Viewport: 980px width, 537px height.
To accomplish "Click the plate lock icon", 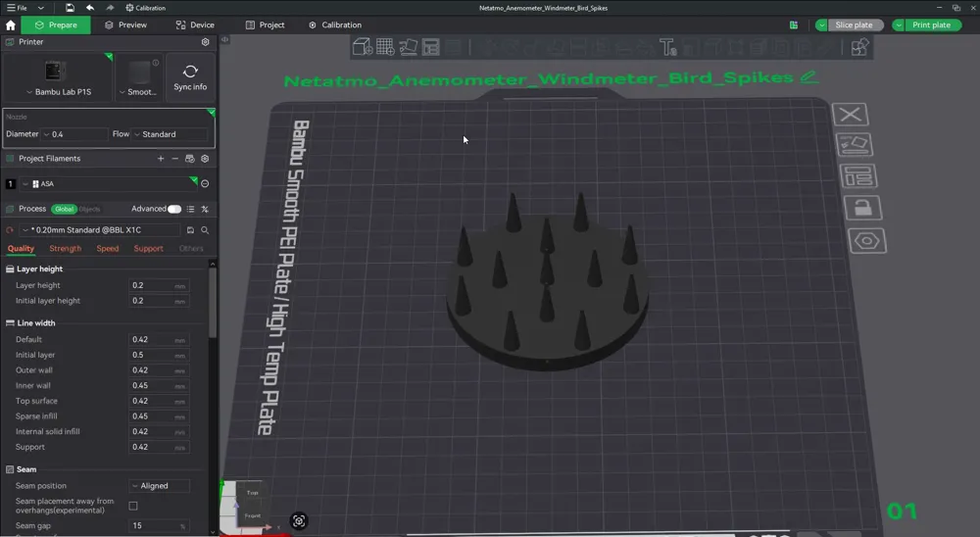I will click(x=862, y=208).
